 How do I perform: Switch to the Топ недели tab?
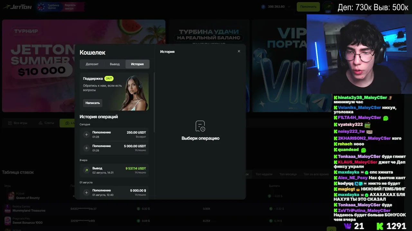(x=264, y=174)
